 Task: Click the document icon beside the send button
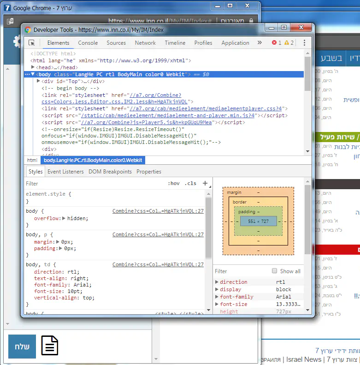pyautogui.click(x=50, y=346)
